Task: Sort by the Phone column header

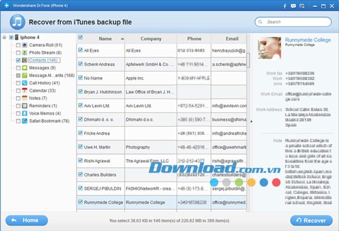Action: [194, 39]
